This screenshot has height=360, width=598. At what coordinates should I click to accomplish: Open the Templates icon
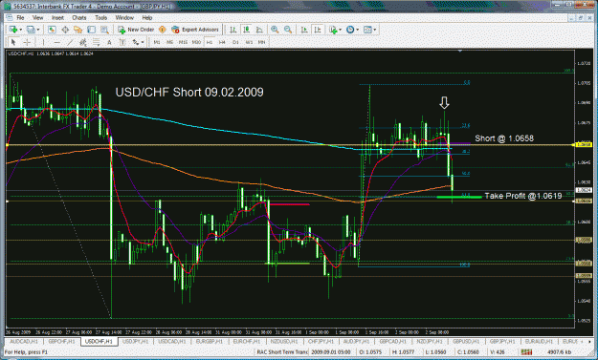(x=367, y=30)
